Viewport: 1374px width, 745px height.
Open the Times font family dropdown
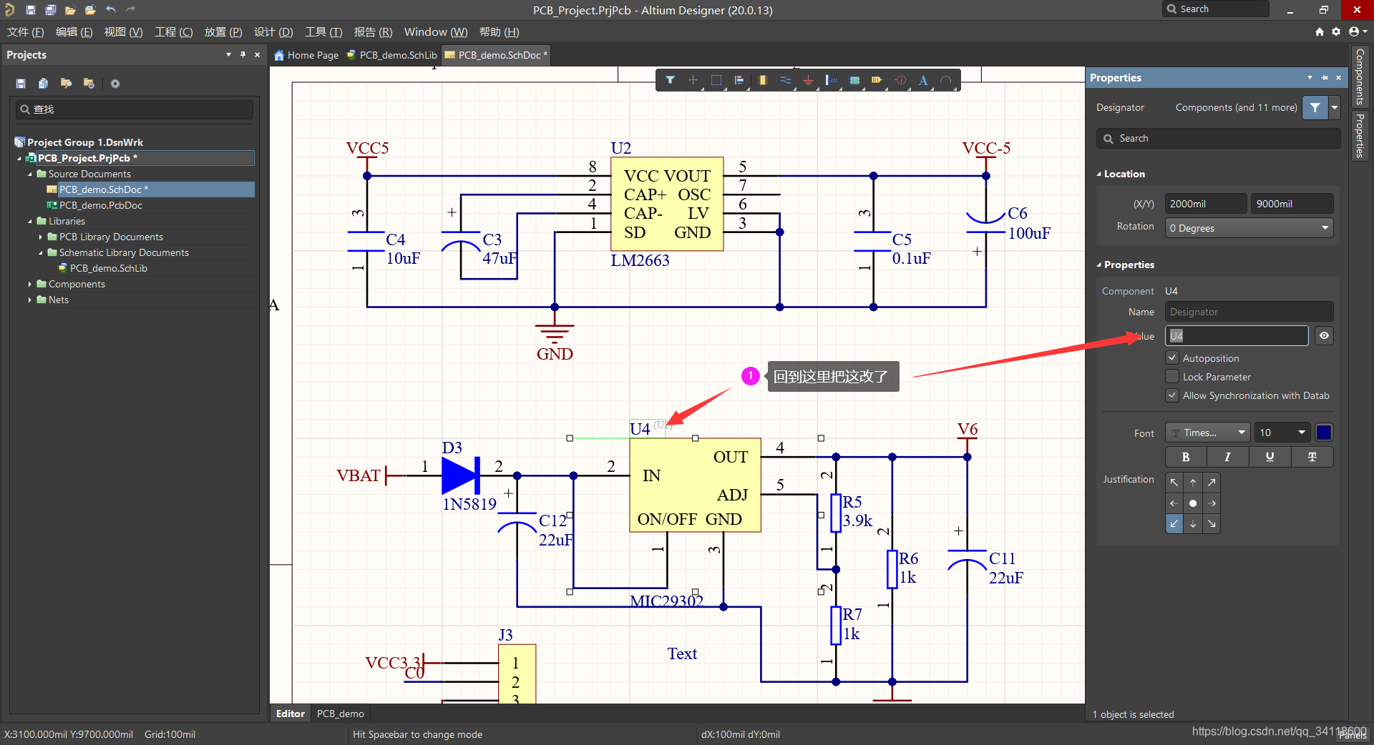pos(1208,433)
